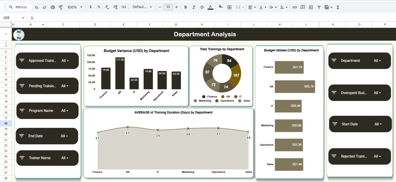Open the fill color picker

pos(220,7)
